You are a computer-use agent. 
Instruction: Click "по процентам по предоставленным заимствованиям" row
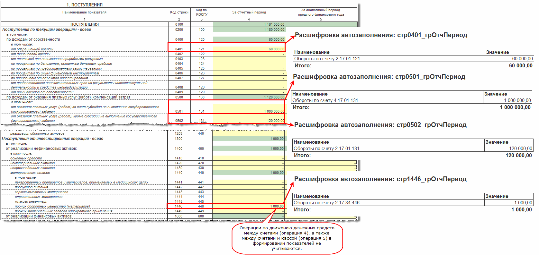coord(56,68)
